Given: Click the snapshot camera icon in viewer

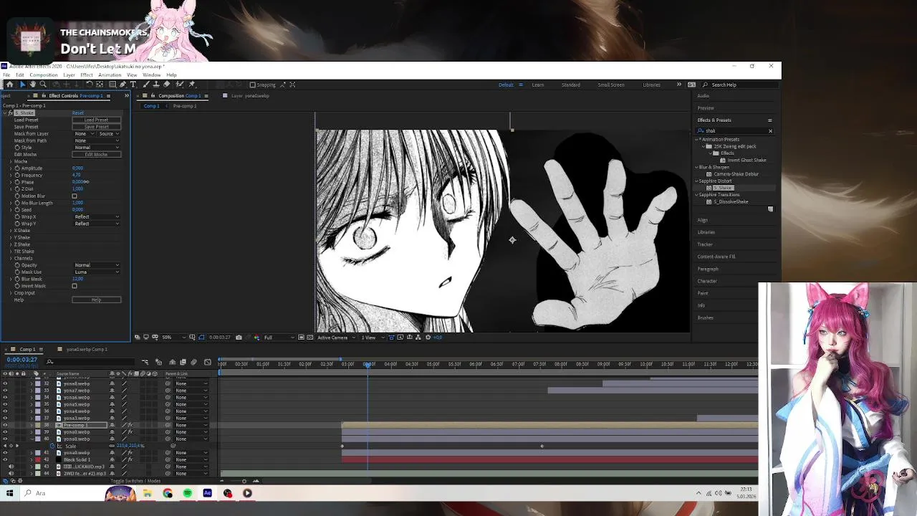Looking at the screenshot, I should point(239,338).
